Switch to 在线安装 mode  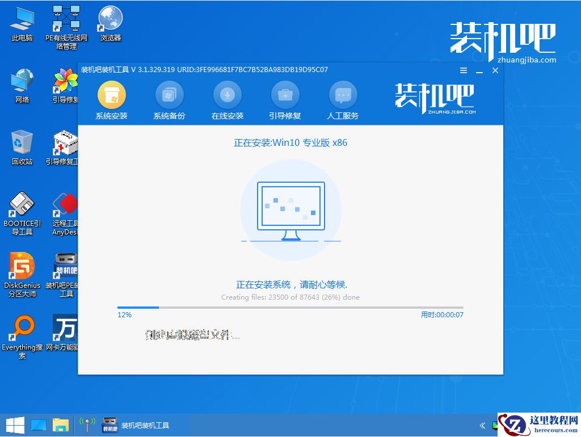[227, 100]
